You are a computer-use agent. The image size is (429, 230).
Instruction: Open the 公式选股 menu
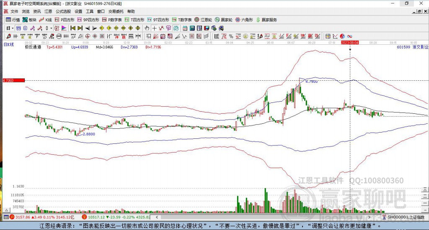(63, 11)
